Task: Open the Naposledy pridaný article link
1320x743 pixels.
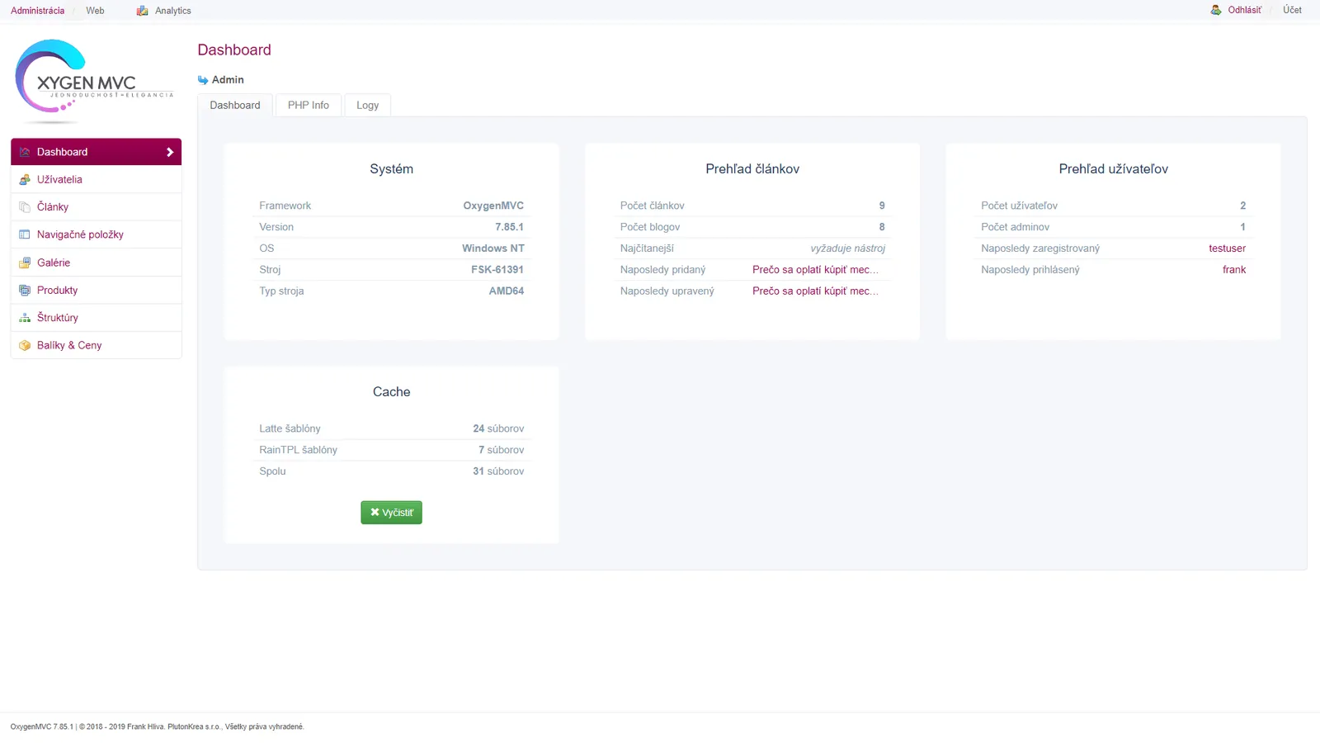Action: [x=815, y=270]
